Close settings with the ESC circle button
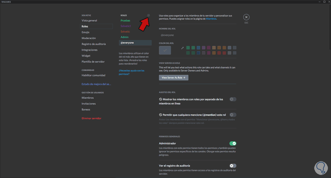 (246, 17)
